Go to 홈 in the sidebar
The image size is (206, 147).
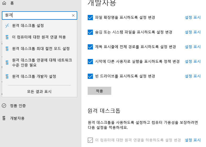pyautogui.click(x=12, y=3)
